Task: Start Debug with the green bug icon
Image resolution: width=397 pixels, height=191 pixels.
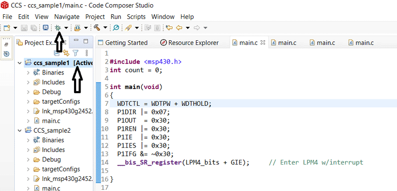Action: tap(58, 28)
